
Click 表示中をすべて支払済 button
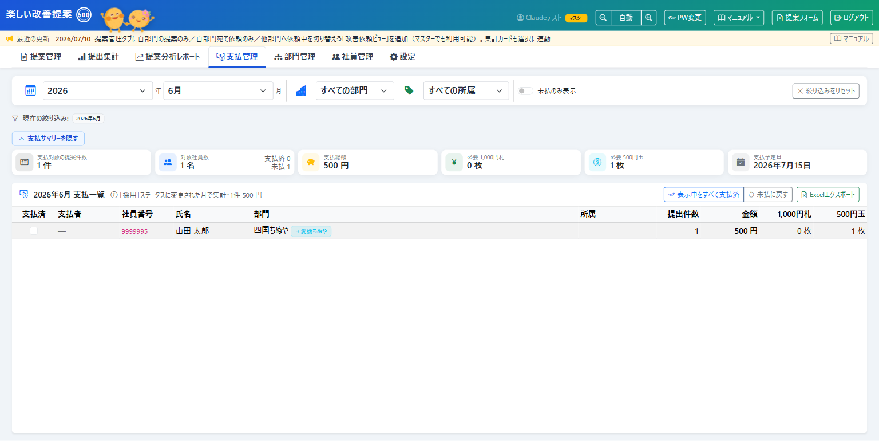(703, 195)
